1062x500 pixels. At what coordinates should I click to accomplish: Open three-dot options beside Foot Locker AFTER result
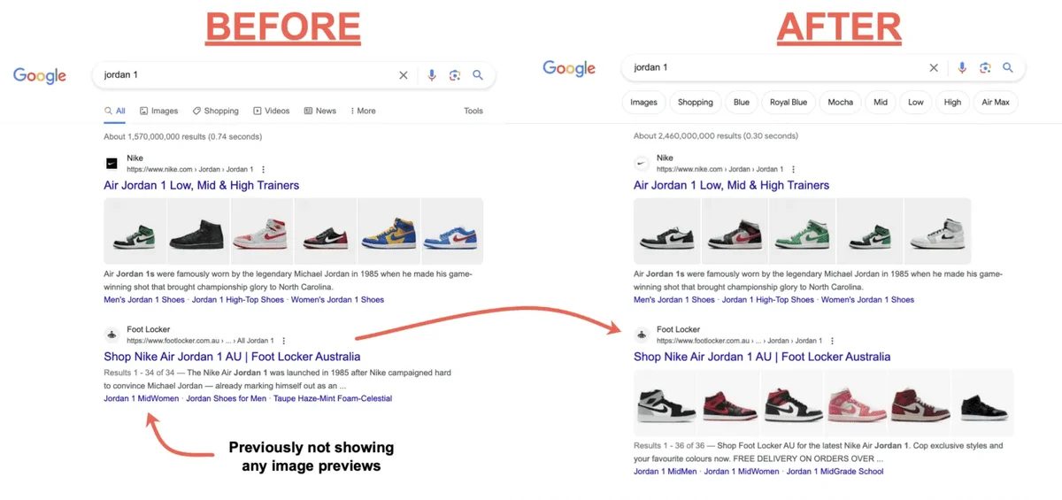click(831, 341)
